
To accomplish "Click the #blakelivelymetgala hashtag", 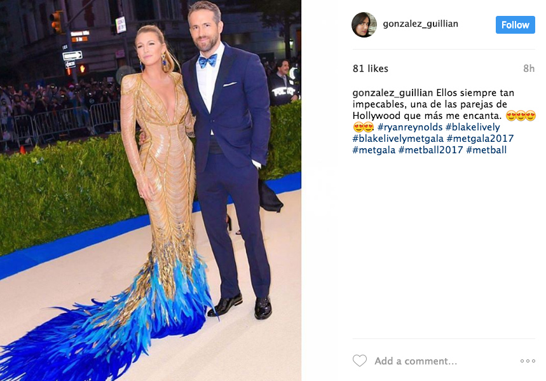I will [x=398, y=139].
